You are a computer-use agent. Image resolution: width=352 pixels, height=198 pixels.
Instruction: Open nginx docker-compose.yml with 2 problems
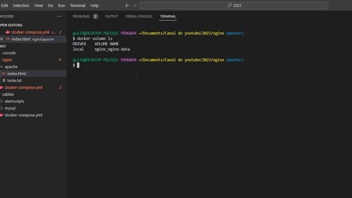24,87
